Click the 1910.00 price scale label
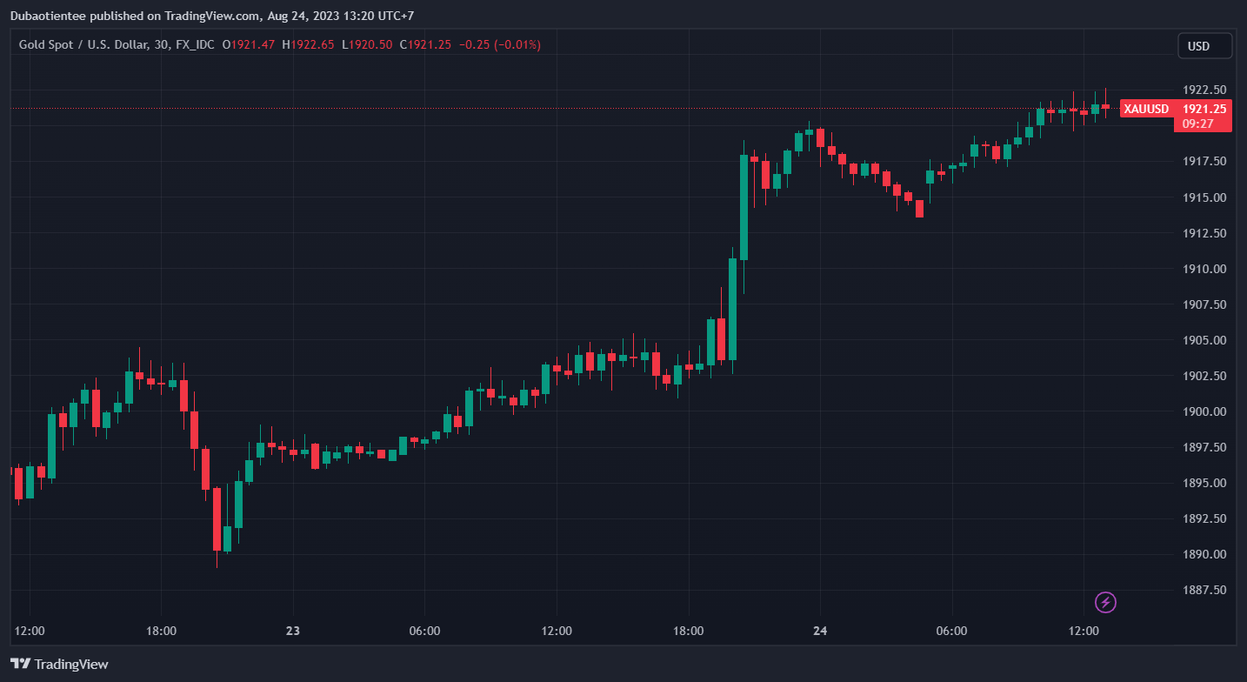This screenshot has width=1247, height=682. tap(1204, 269)
